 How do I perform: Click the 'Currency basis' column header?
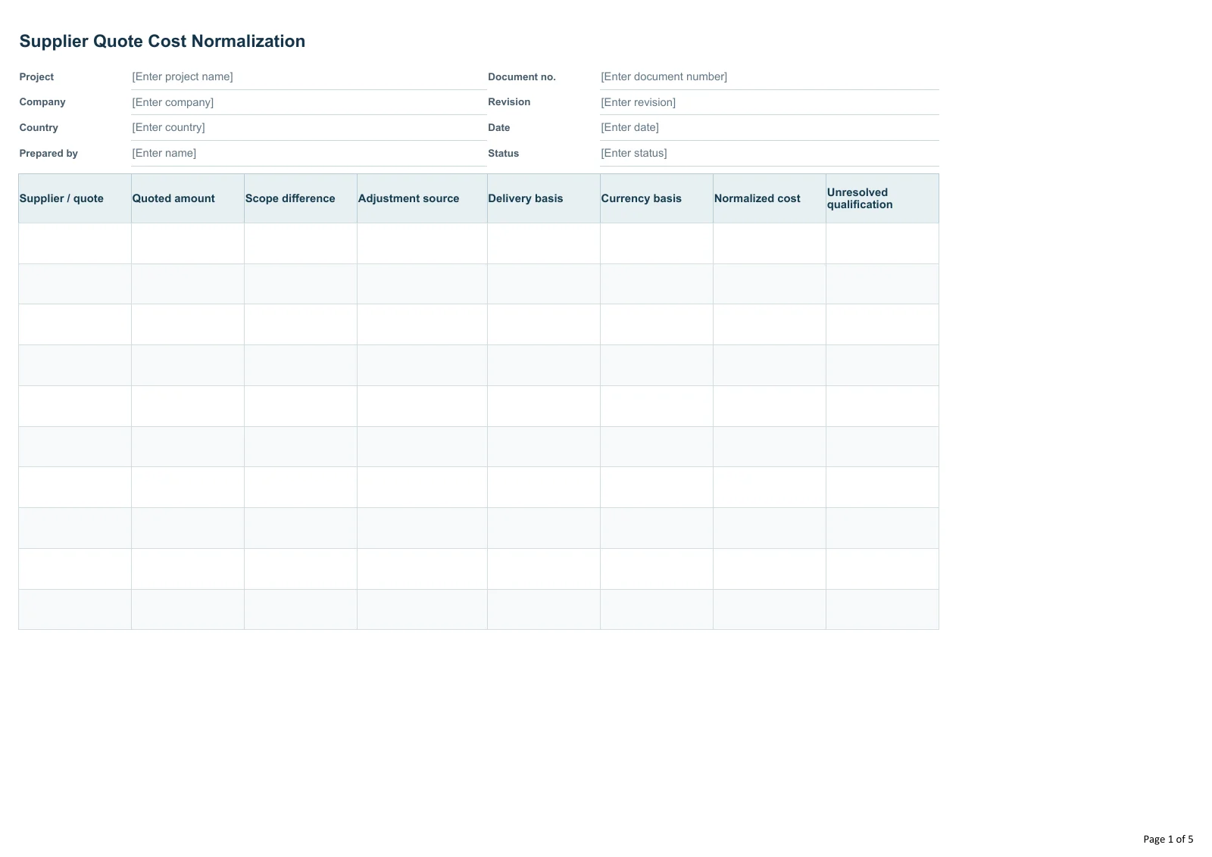click(657, 198)
